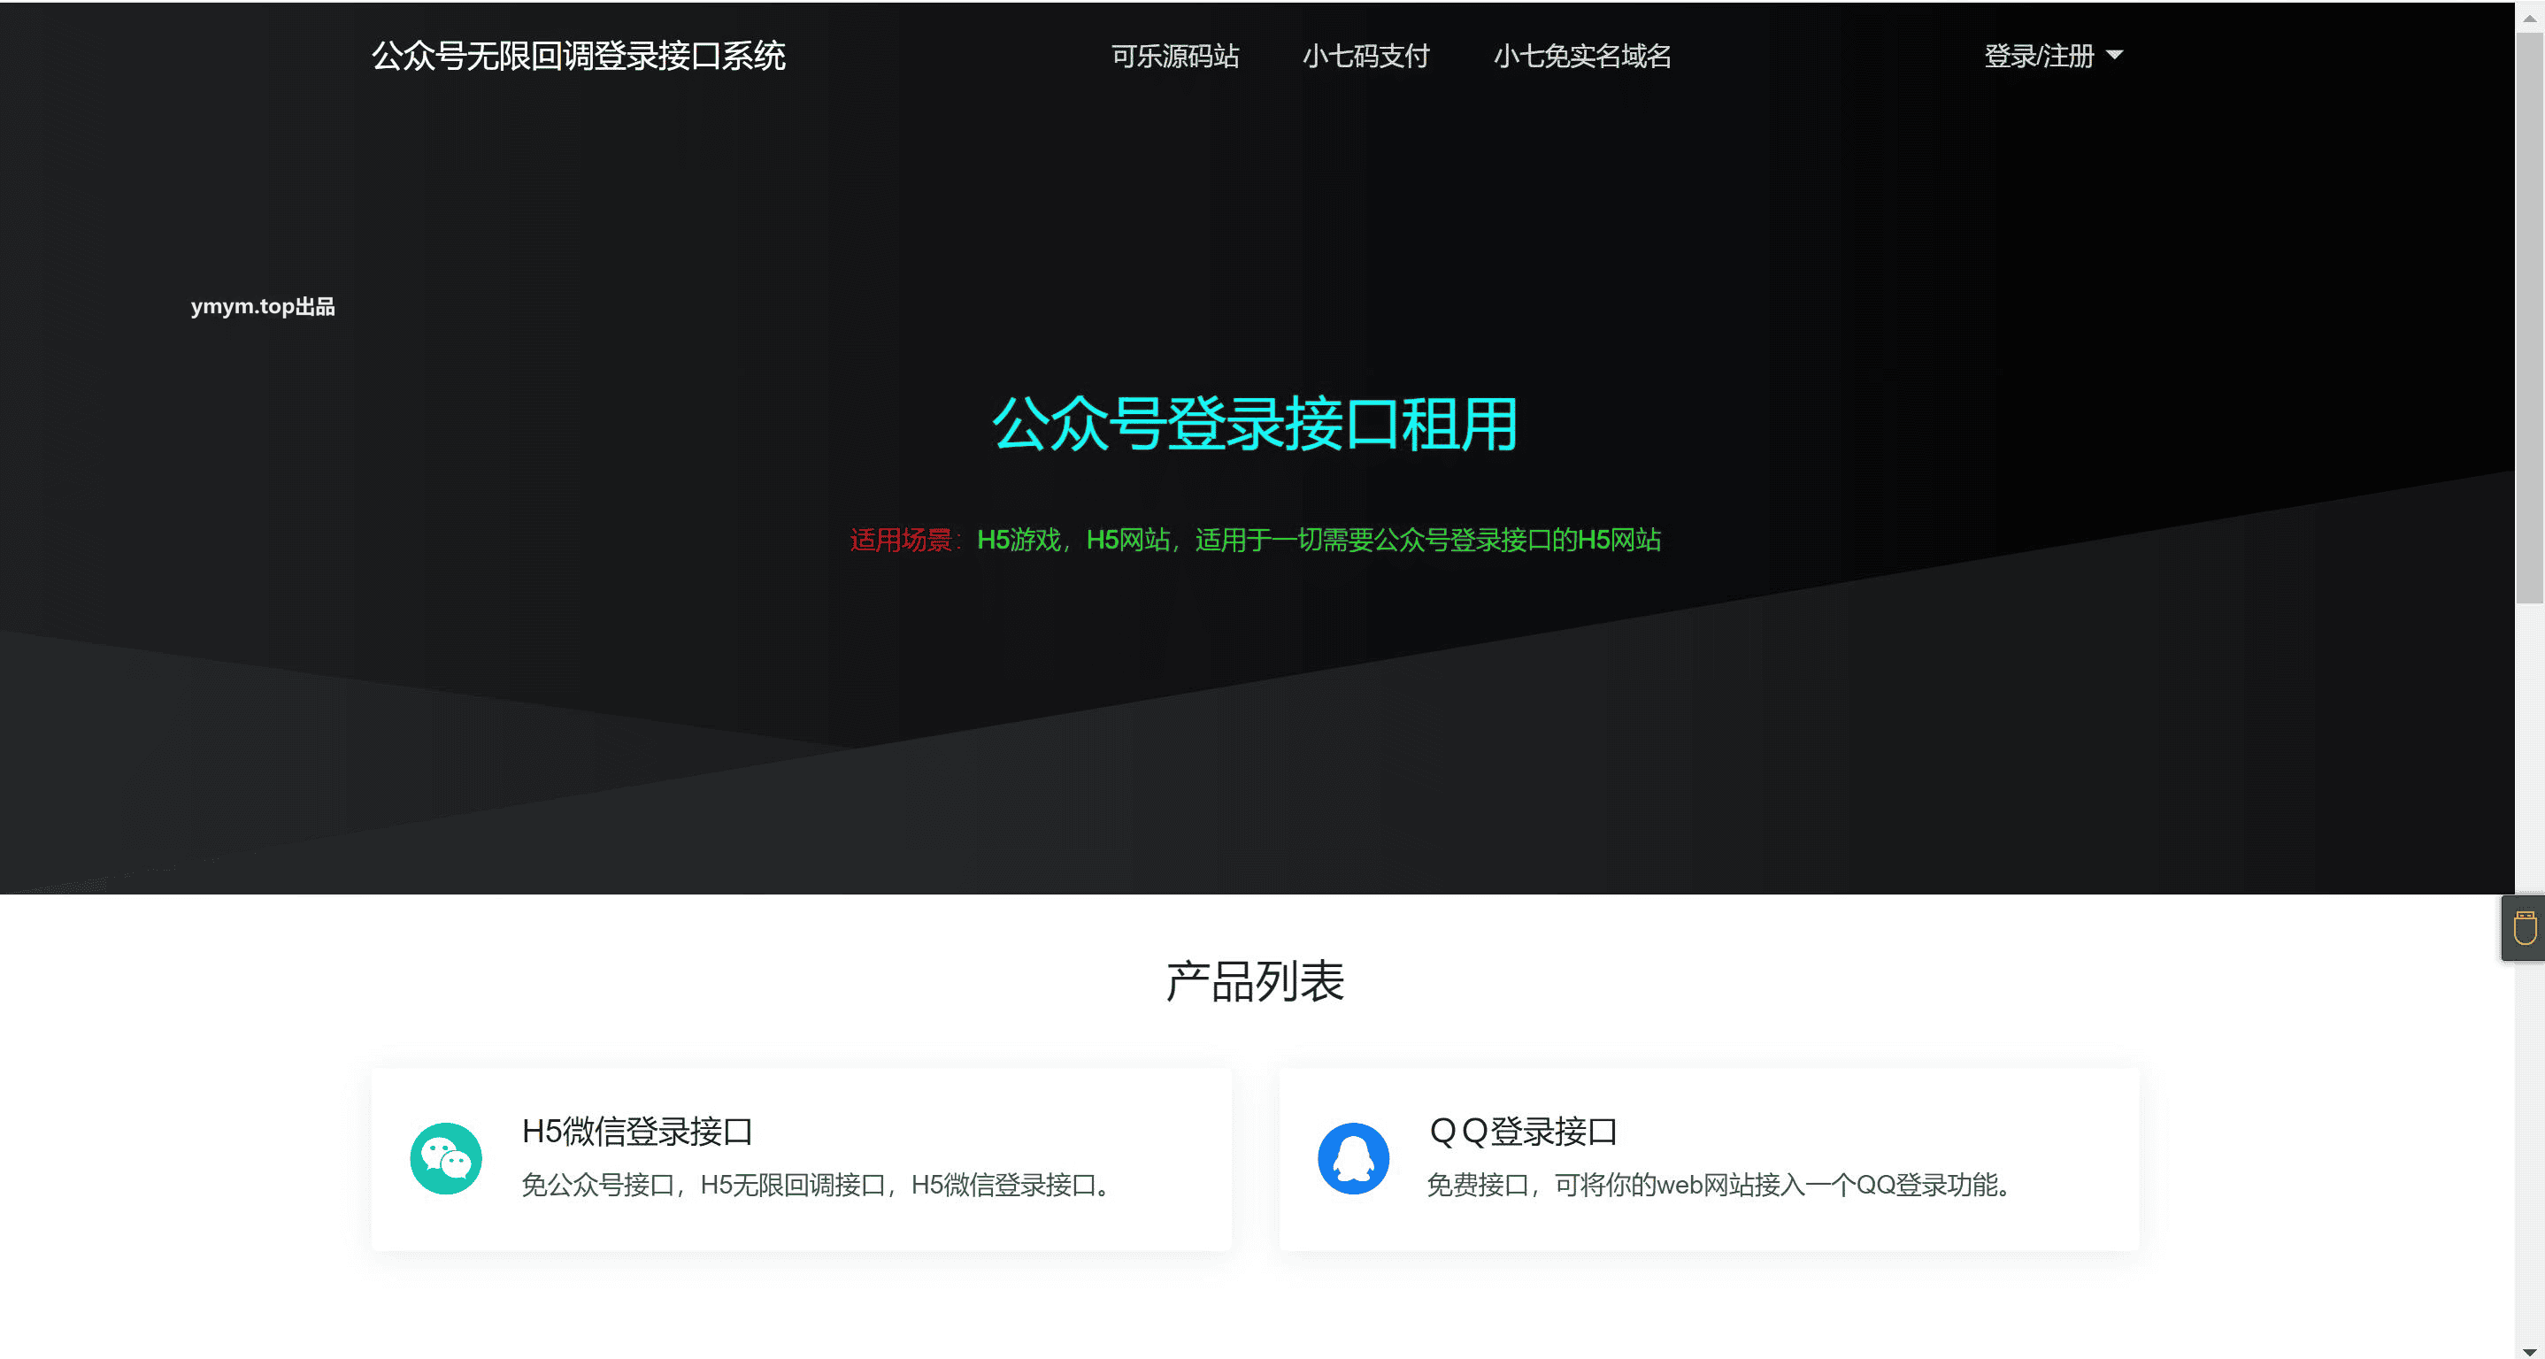Viewport: 2545px width, 1359px height.
Task: Click the 免费接口 QQ description text
Action: click(x=1719, y=1186)
